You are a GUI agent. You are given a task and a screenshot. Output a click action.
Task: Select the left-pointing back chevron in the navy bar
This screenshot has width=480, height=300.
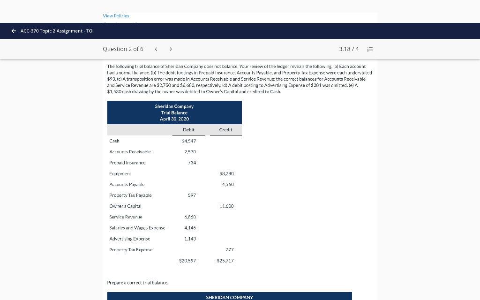(x=13, y=31)
